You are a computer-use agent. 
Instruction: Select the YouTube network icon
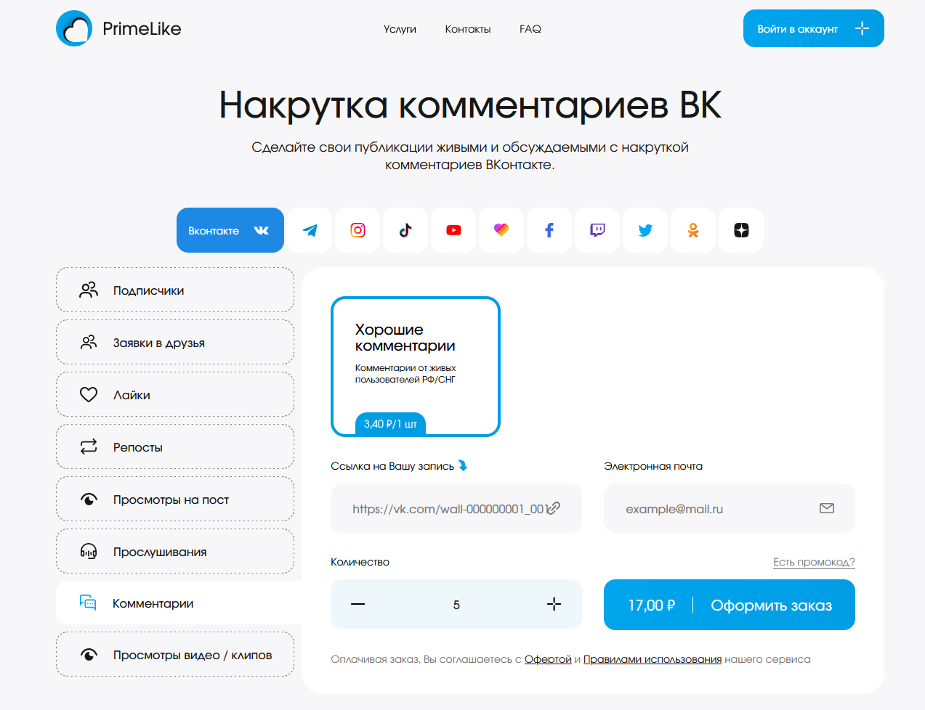coord(453,230)
